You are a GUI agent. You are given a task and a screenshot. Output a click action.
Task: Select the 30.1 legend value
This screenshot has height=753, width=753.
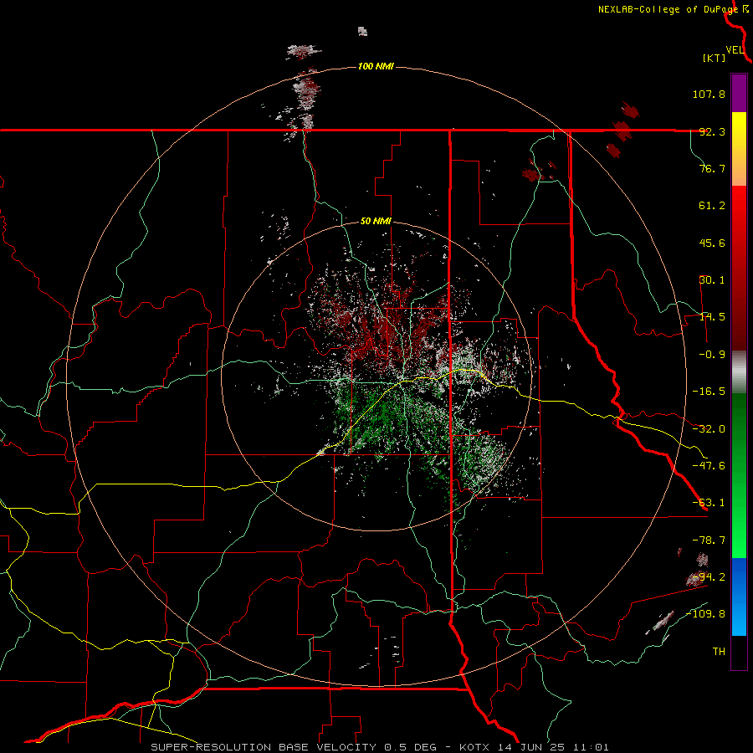tap(712, 280)
